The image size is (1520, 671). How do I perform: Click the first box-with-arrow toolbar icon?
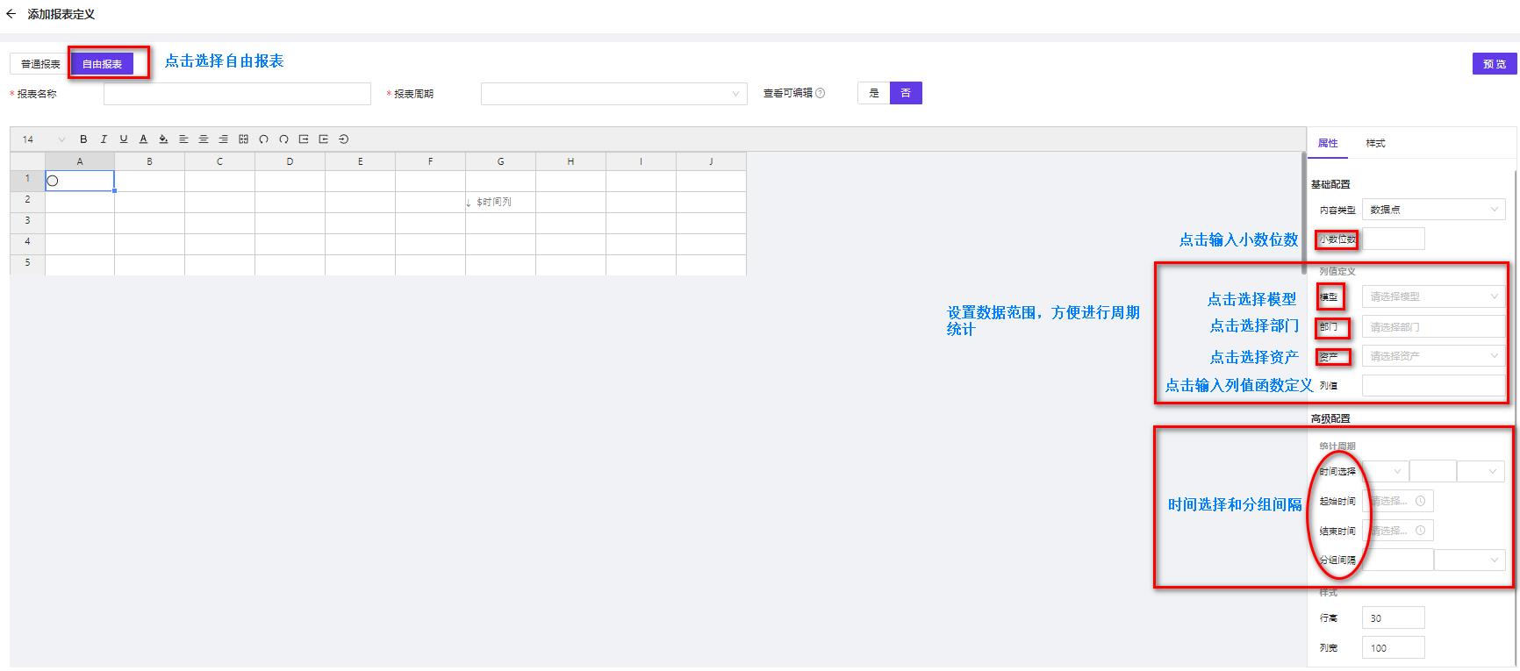pos(304,139)
